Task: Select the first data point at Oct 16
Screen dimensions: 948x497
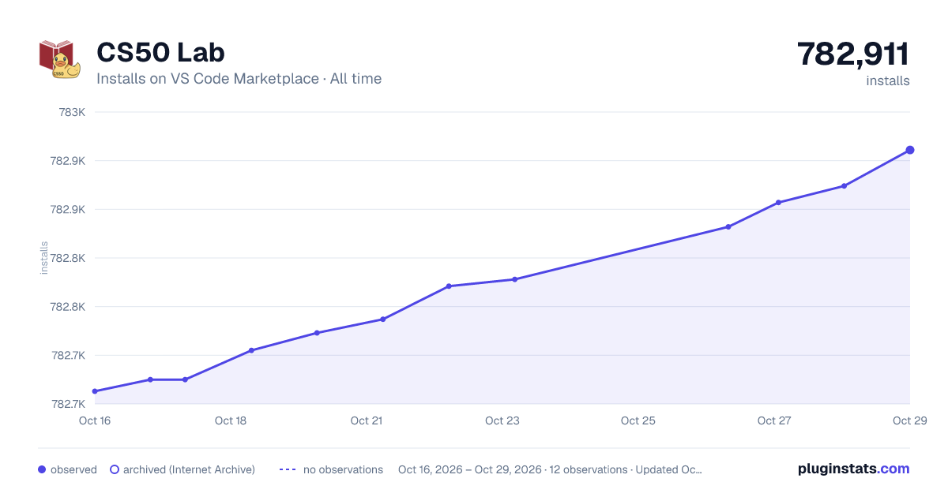Action: pos(95,391)
